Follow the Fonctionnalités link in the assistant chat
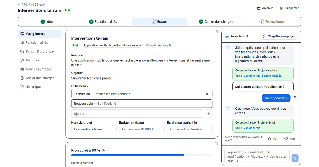 point(272,76)
